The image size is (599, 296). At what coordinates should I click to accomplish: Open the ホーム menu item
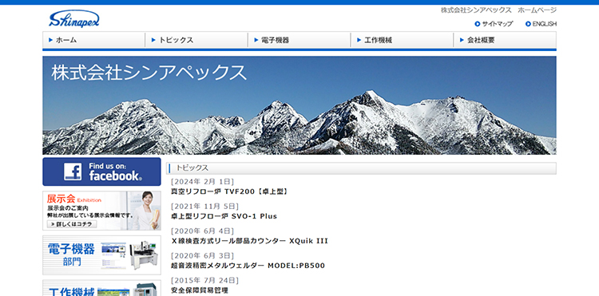tap(93, 40)
